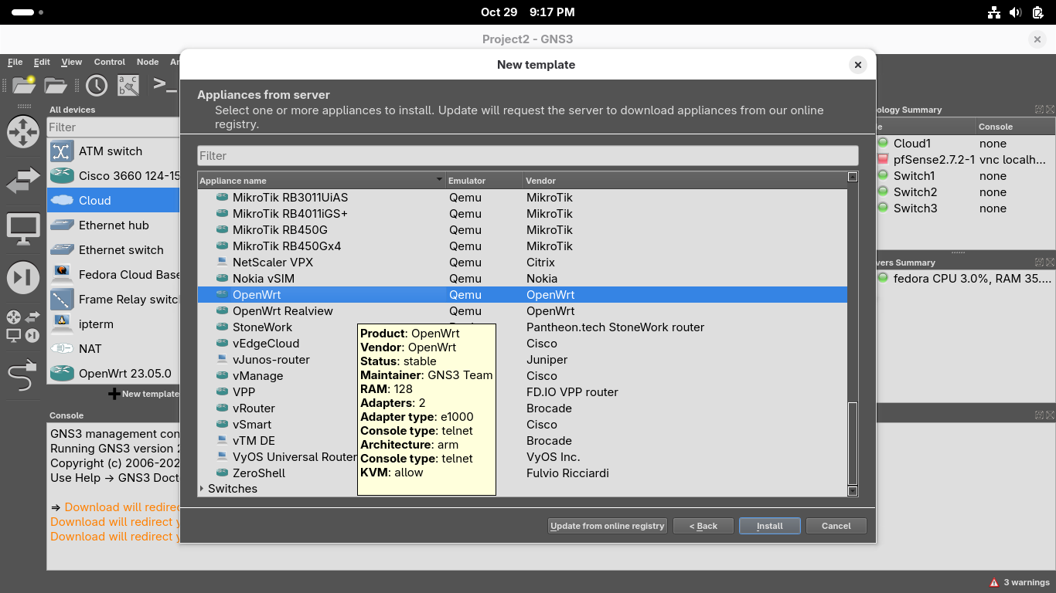Screen dimensions: 1056x593
Task: Browse routers in the device sidebar
Action: click(23, 132)
